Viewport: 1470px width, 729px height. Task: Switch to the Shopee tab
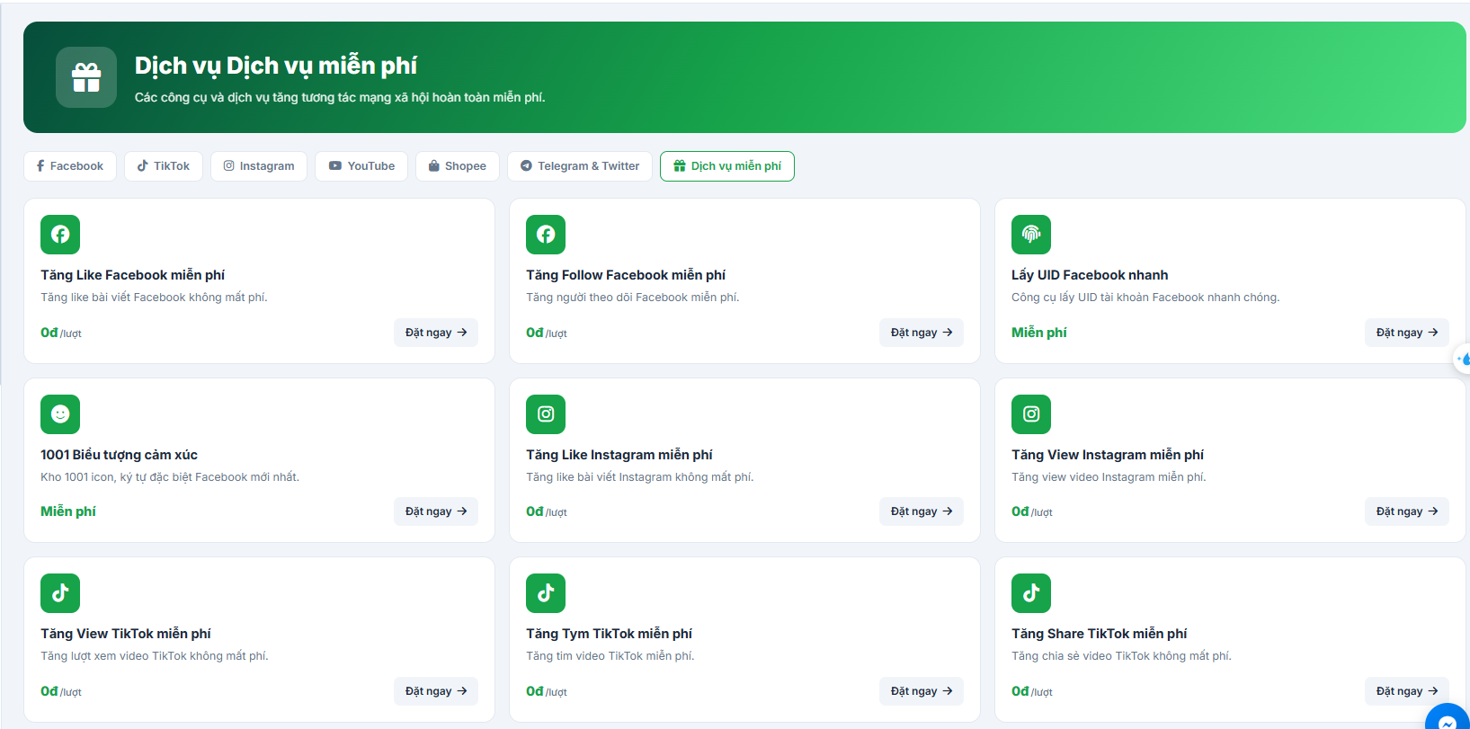coord(458,166)
